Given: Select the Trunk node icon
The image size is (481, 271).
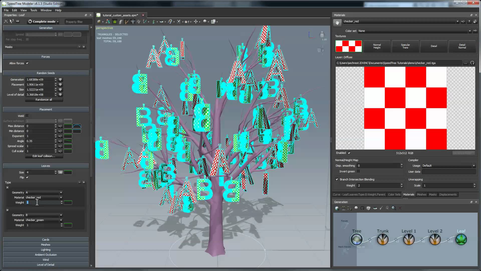Looking at the screenshot, I should [383, 239].
